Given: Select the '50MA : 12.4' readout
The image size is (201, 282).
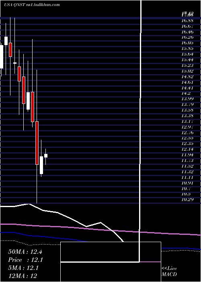Looking at the screenshot, I should 25,252.
